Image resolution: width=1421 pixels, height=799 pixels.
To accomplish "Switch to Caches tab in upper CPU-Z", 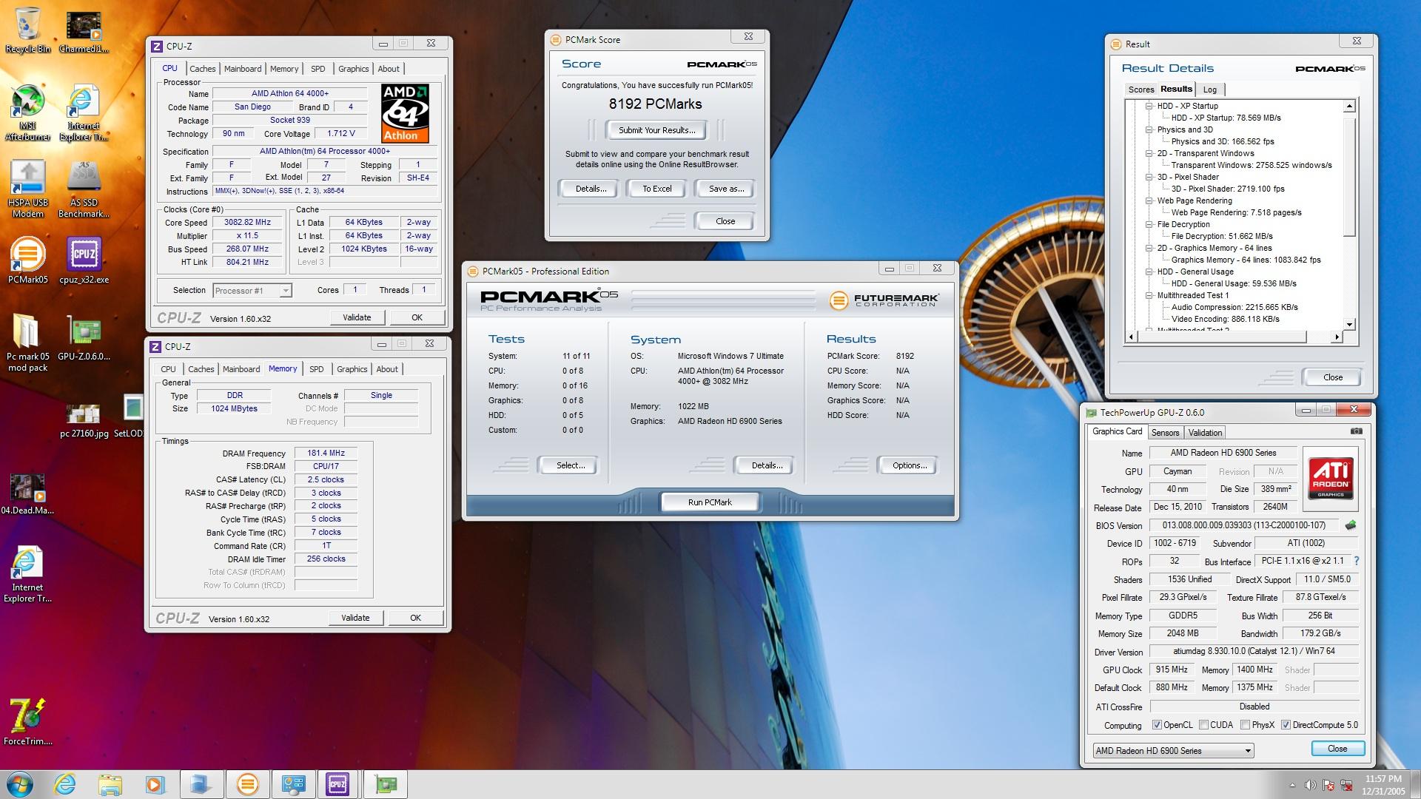I will pyautogui.click(x=202, y=69).
